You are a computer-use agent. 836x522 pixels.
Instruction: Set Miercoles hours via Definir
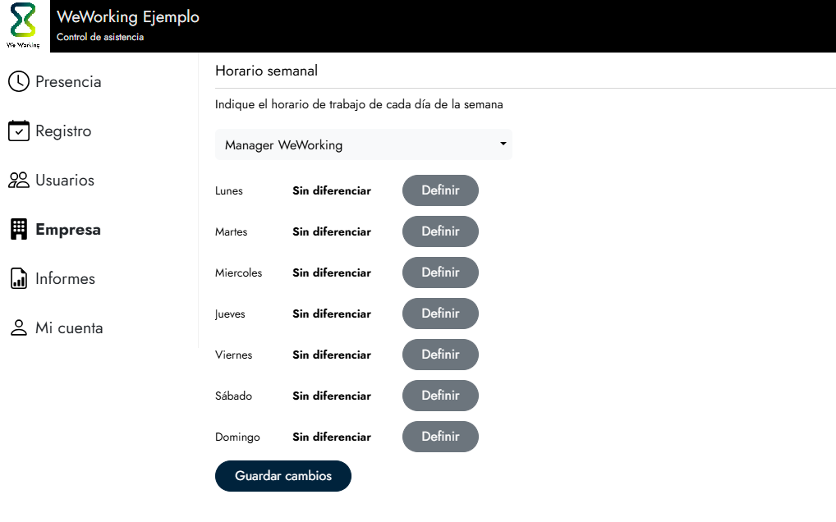click(440, 272)
